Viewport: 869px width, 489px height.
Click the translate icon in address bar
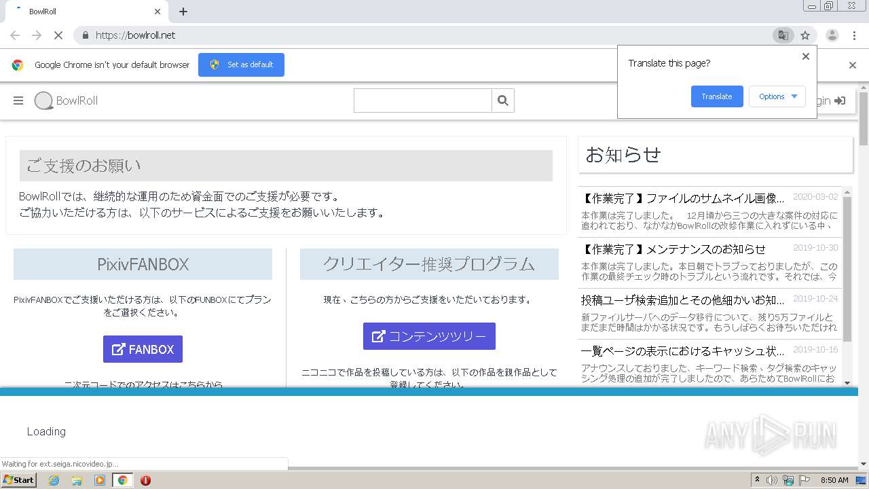pyautogui.click(x=783, y=35)
